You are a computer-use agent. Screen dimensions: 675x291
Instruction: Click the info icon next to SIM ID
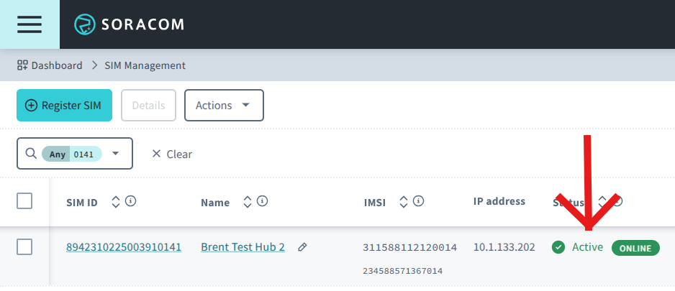[x=130, y=202]
